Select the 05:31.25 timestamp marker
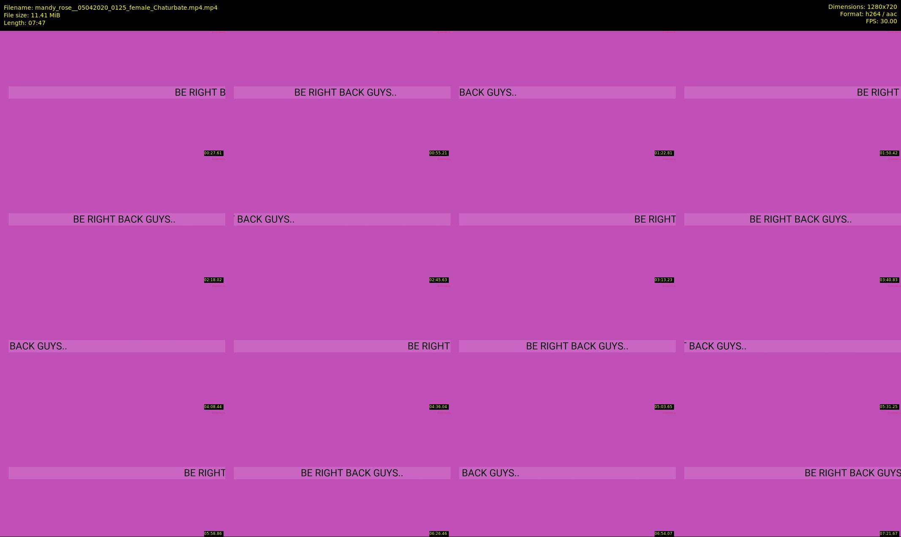Viewport: 901px width, 537px height. (x=889, y=407)
